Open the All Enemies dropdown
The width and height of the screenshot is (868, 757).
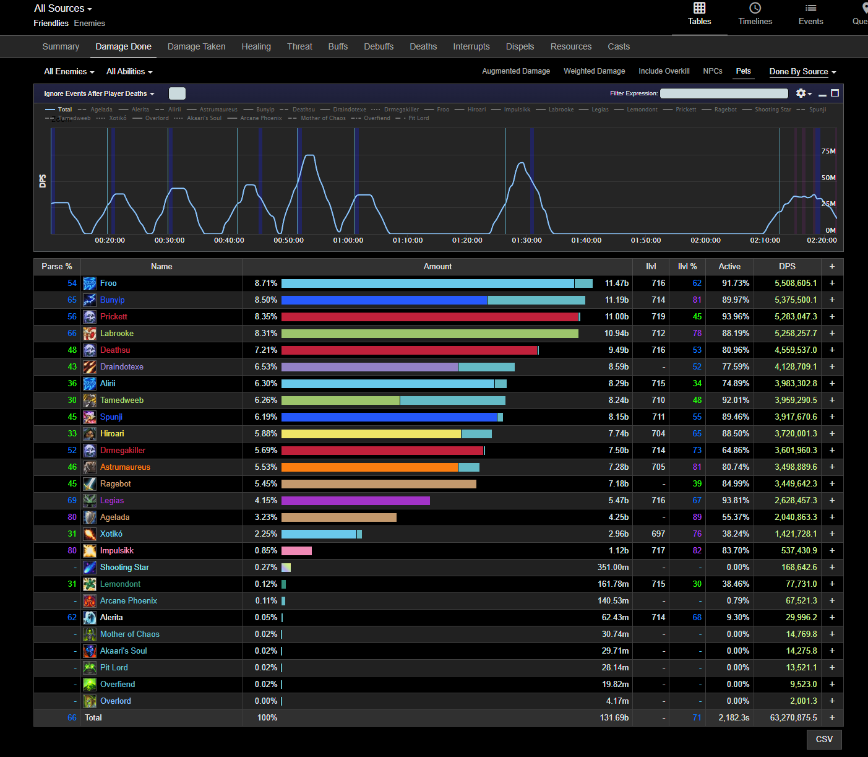(69, 72)
